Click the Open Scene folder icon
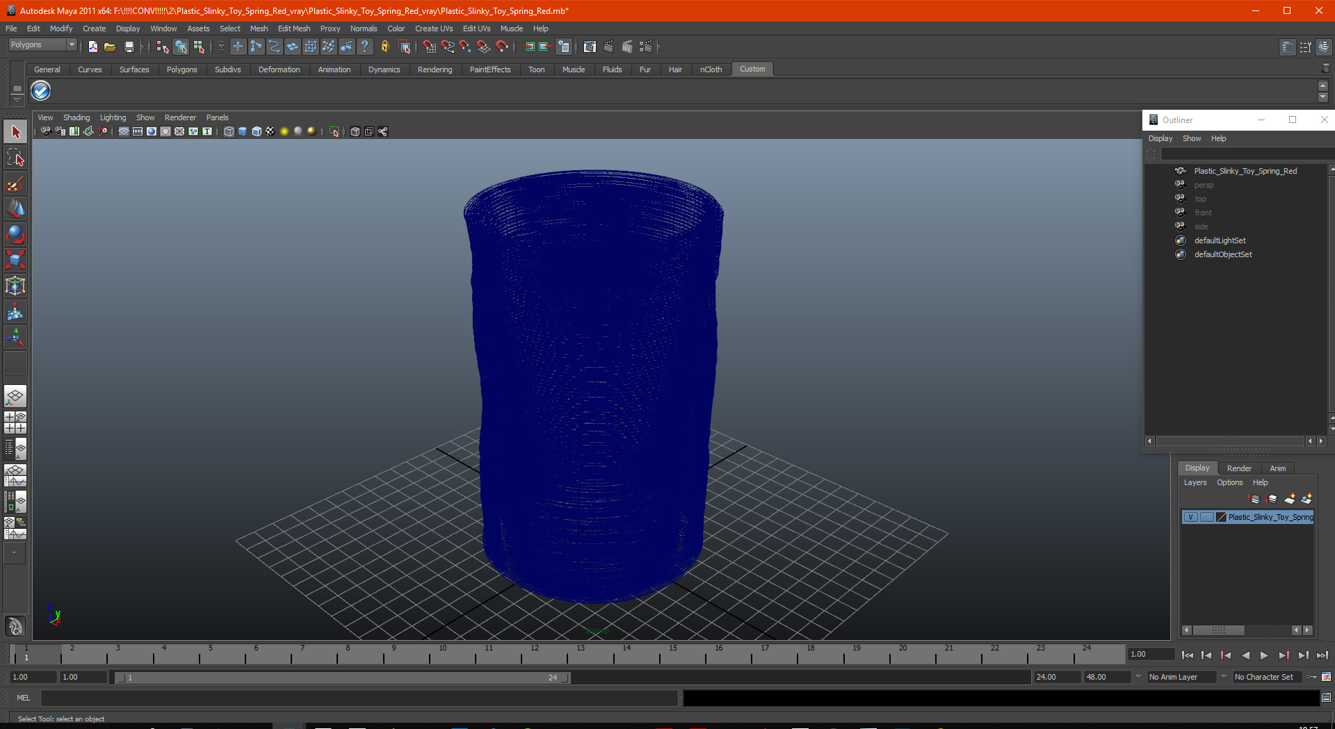Image resolution: width=1335 pixels, height=729 pixels. click(x=110, y=47)
